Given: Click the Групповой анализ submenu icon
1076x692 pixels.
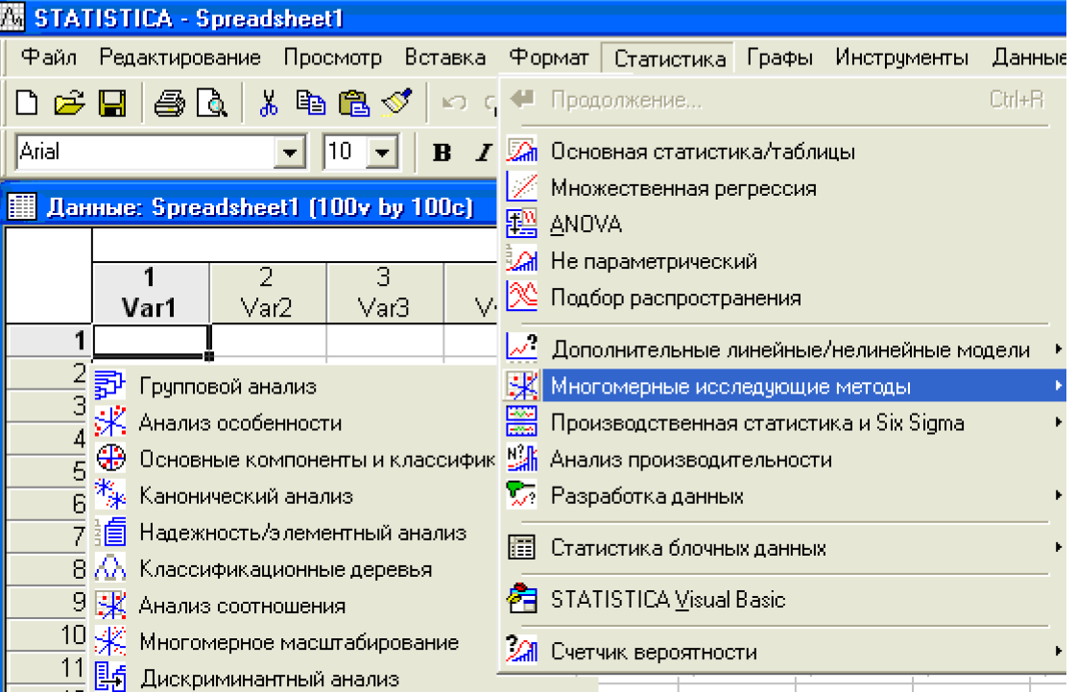Looking at the screenshot, I should click(109, 385).
